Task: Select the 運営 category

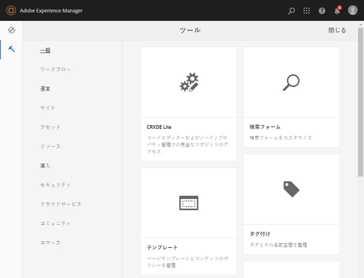Action: tap(45, 89)
